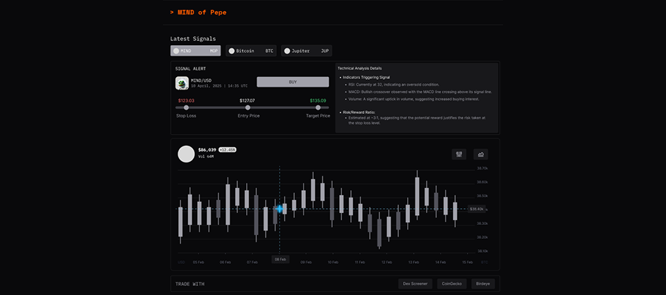Click the blue crosshair marker on chart
666x295 pixels.
(280, 209)
